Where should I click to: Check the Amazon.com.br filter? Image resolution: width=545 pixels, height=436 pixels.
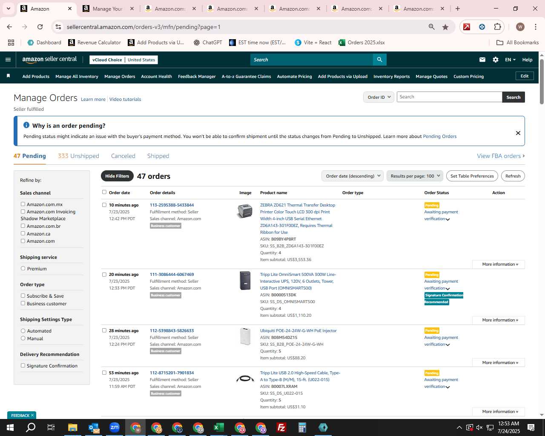[x=23, y=226]
